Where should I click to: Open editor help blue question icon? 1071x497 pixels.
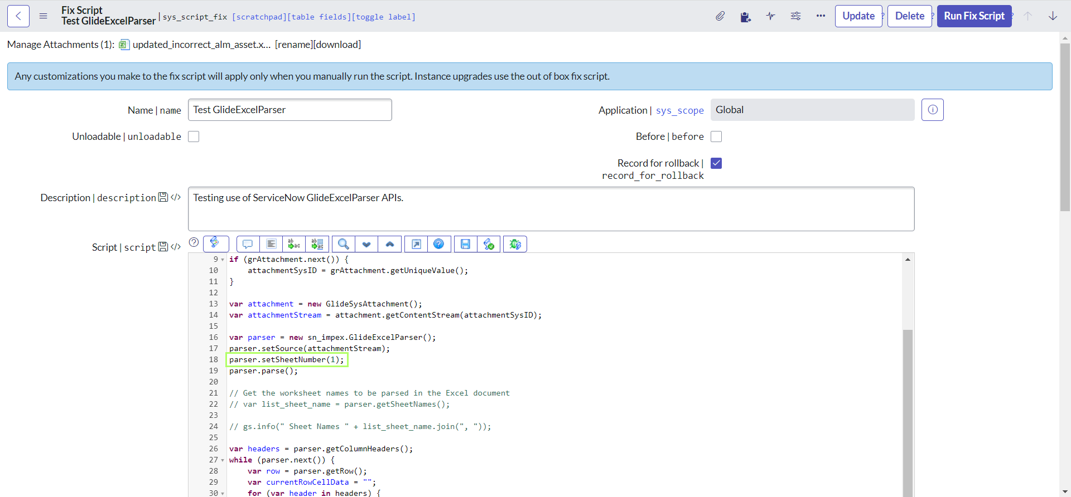pos(439,244)
